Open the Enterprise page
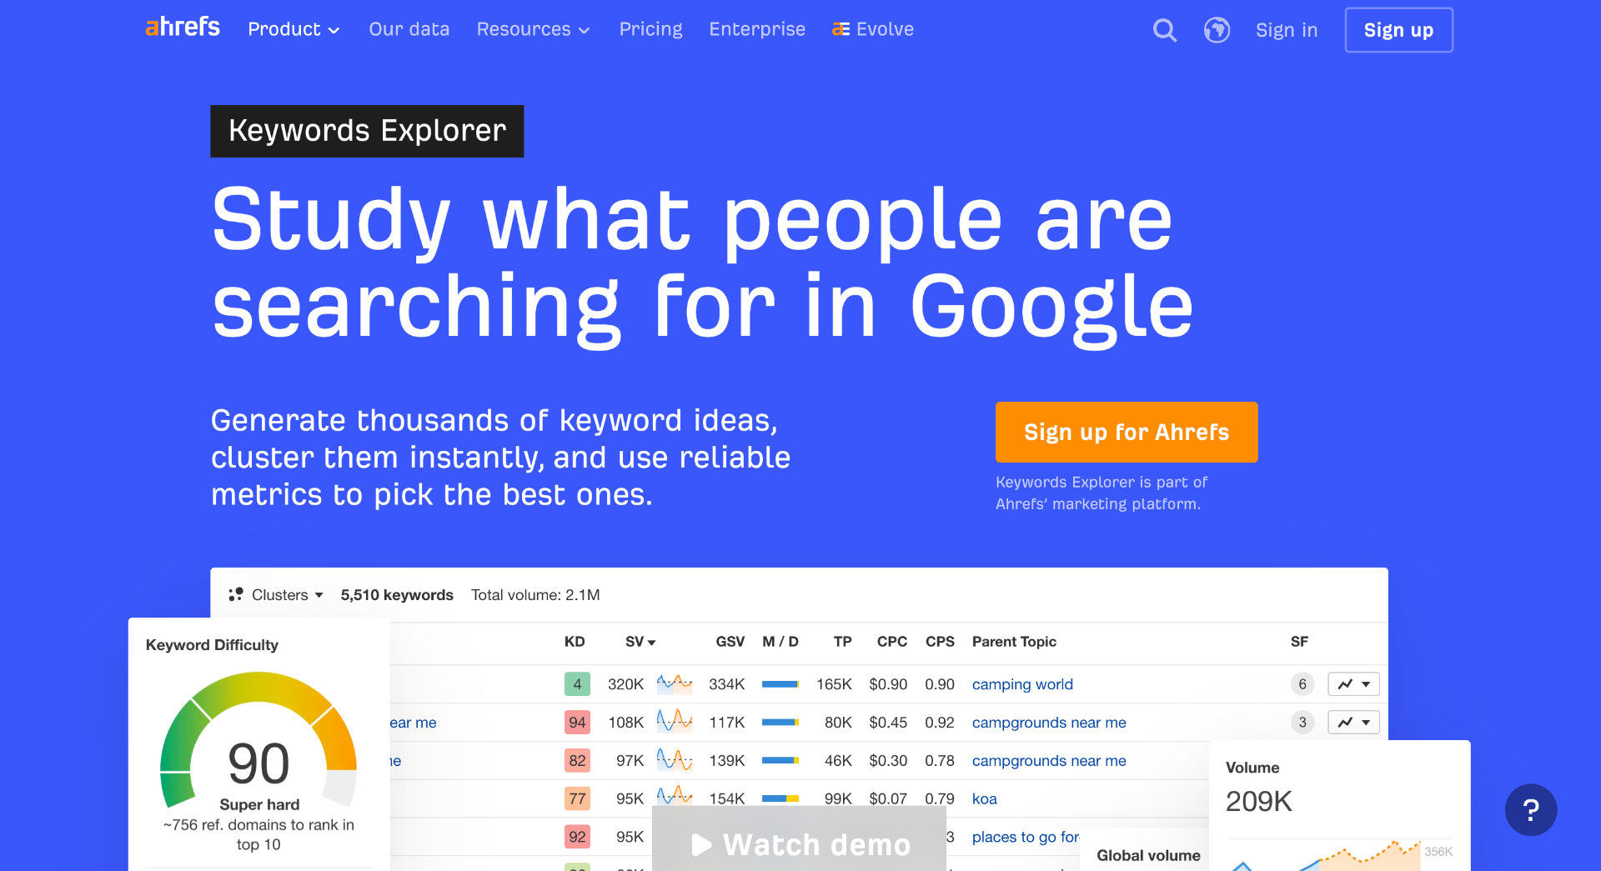Image resolution: width=1601 pixels, height=871 pixels. click(x=757, y=30)
